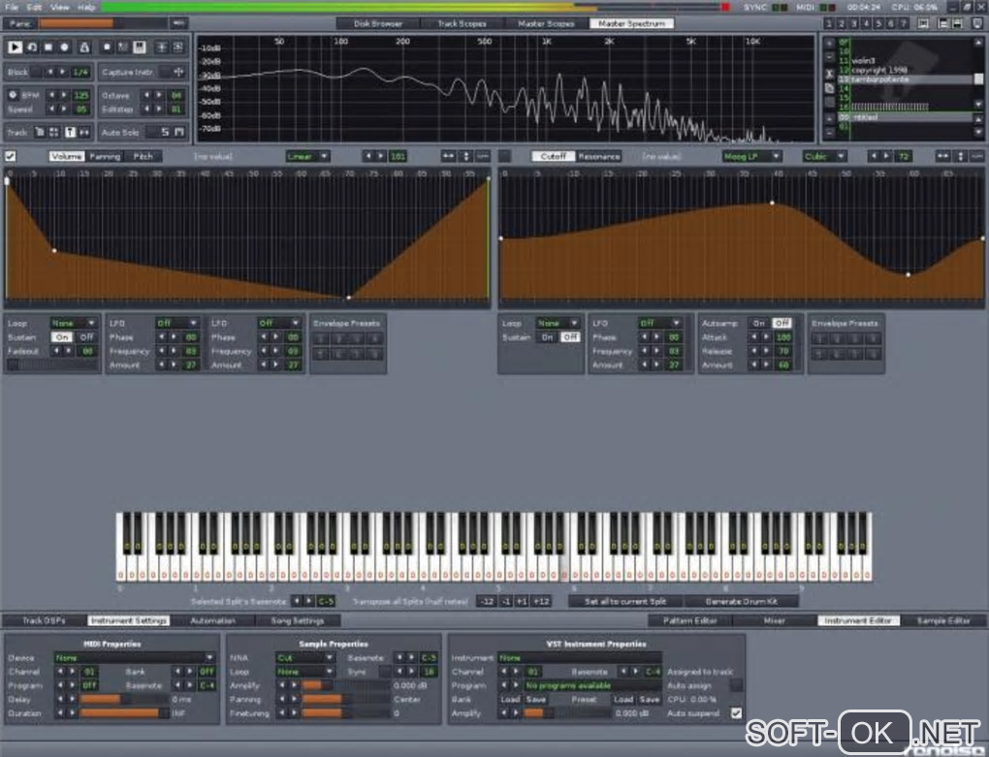Select the Panning envelope button

click(x=105, y=156)
